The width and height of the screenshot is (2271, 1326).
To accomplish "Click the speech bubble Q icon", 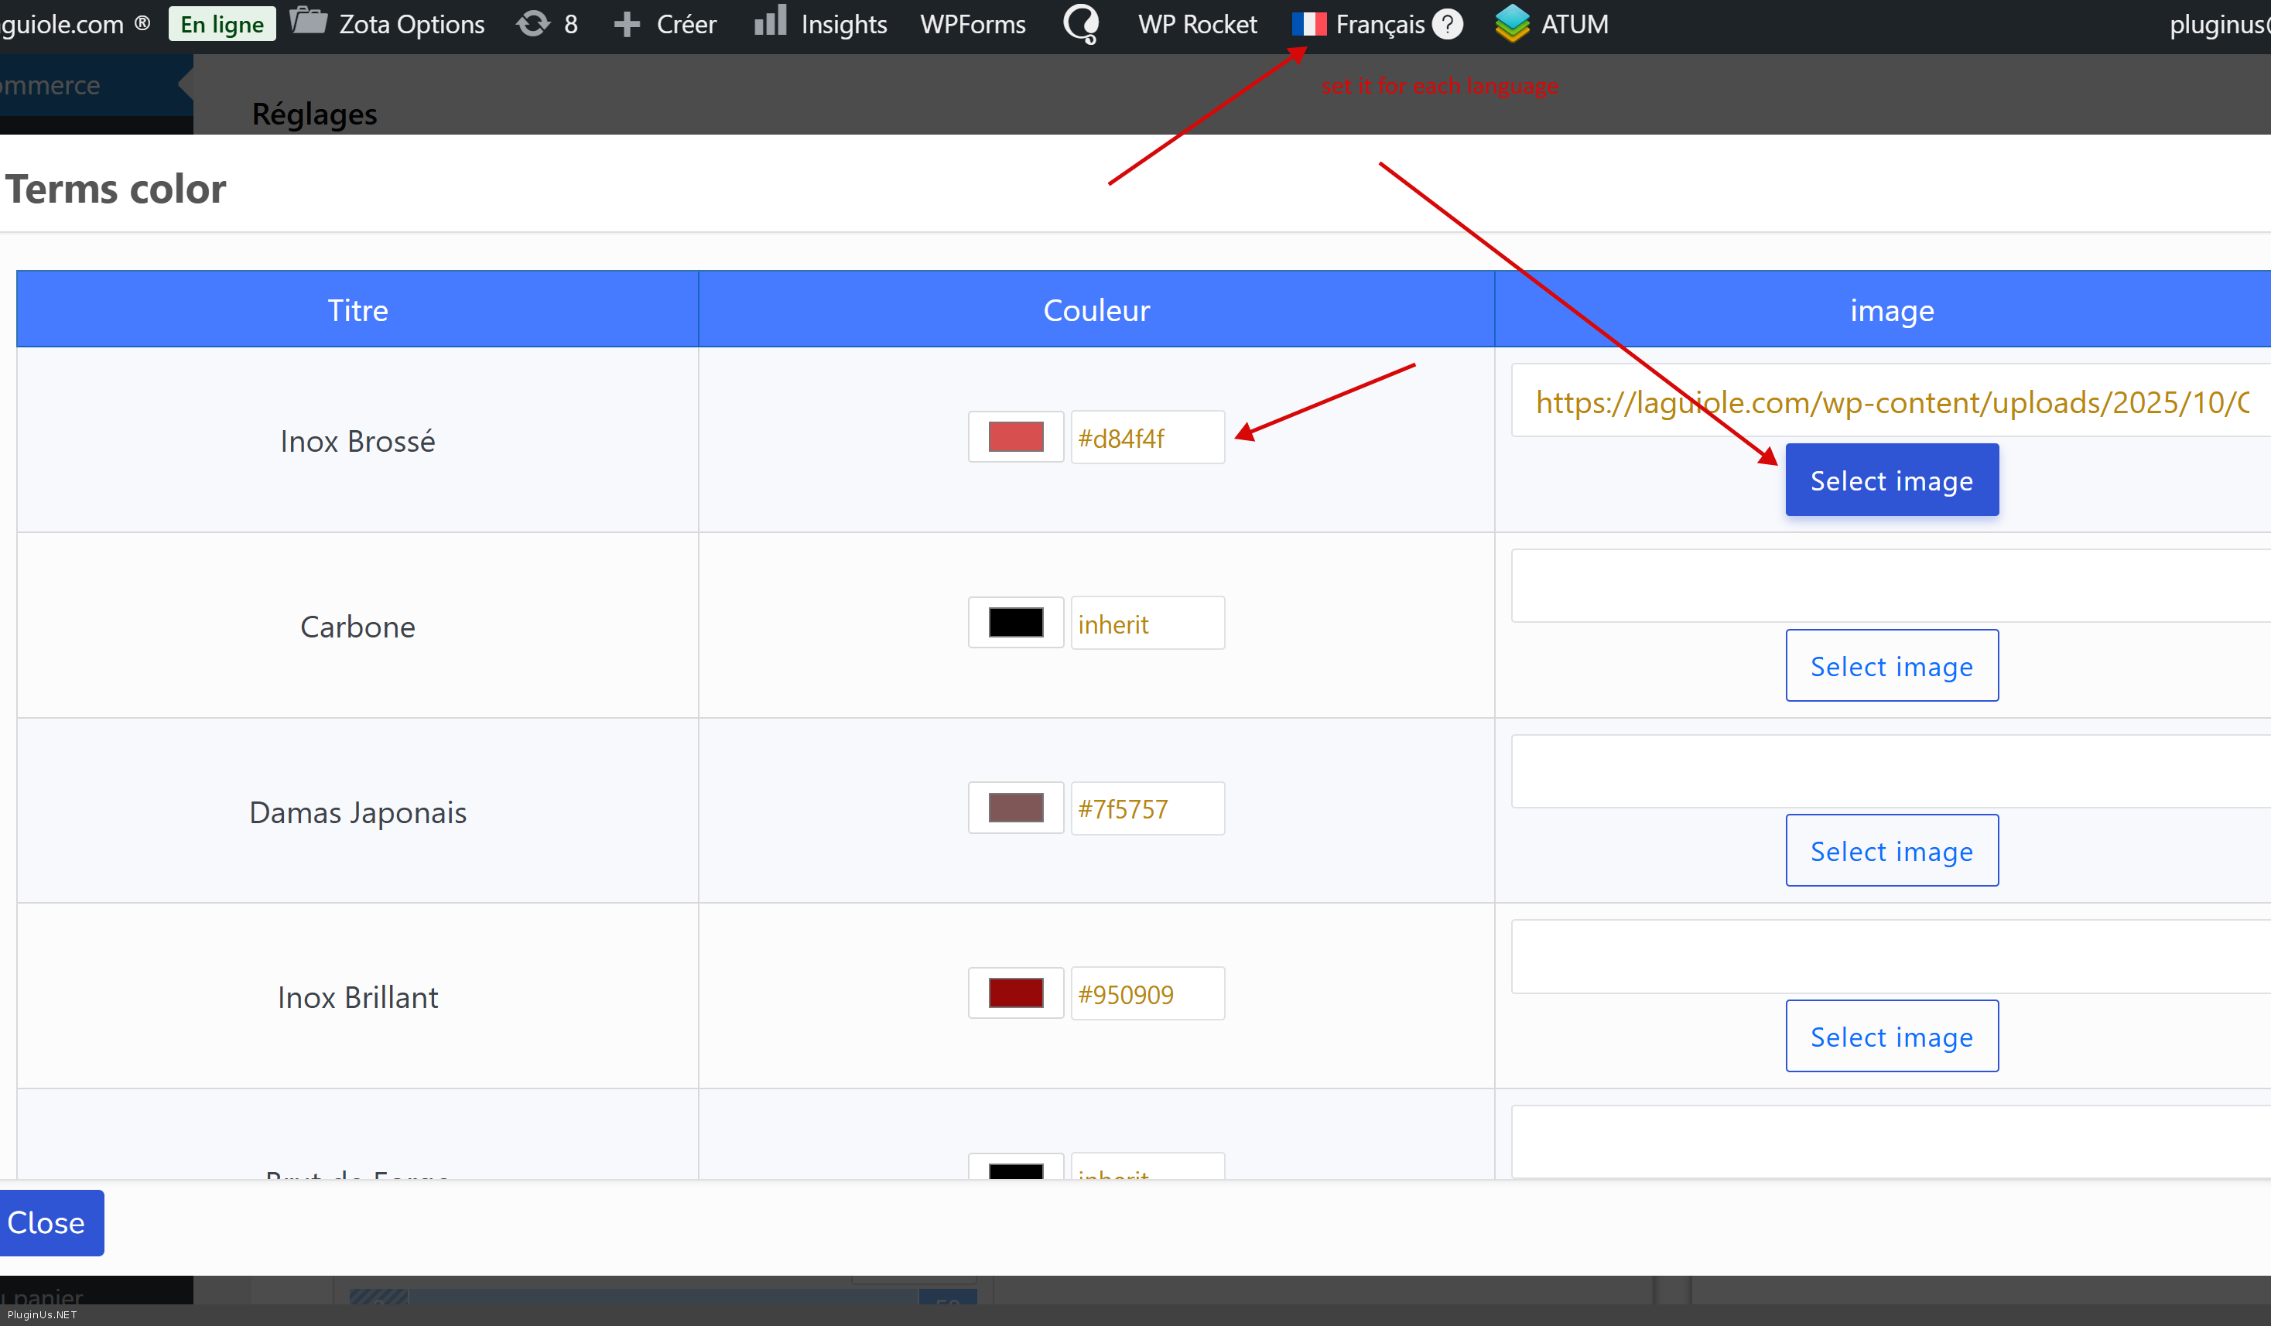I will (x=1080, y=23).
